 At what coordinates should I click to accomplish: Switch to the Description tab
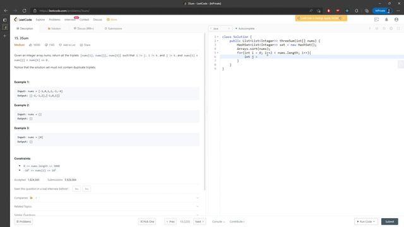pos(25,28)
